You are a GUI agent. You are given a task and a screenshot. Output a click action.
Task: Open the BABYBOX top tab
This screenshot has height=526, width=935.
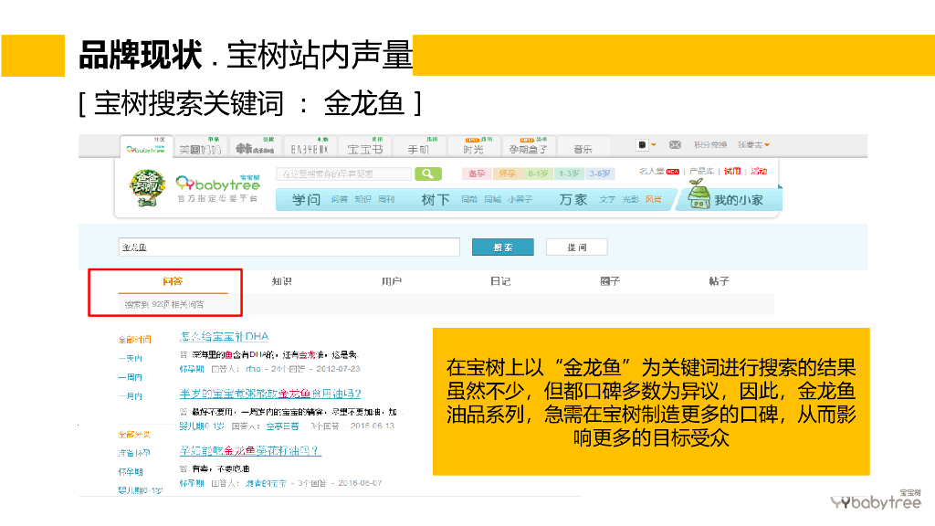(x=309, y=147)
